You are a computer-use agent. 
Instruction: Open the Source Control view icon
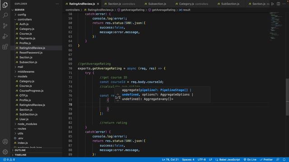point(5,26)
